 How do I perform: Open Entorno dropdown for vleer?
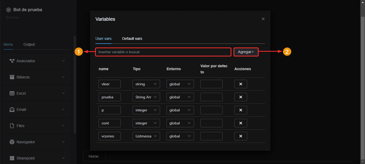pyautogui.click(x=180, y=84)
